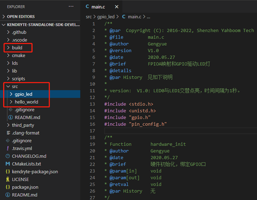This screenshot has height=200, width=257.
Task: Click the info icon beside src README.md
Action: coord(11,117)
